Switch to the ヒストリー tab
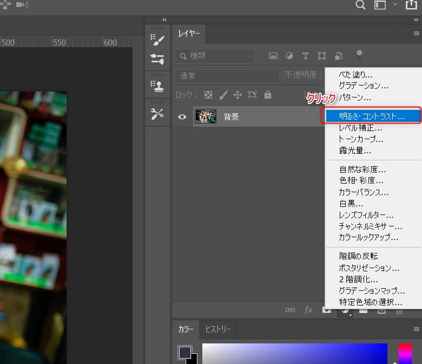 pyautogui.click(x=217, y=329)
